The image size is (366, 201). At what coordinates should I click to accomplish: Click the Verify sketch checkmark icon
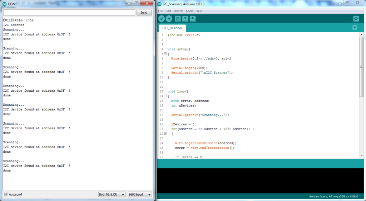(162, 19)
